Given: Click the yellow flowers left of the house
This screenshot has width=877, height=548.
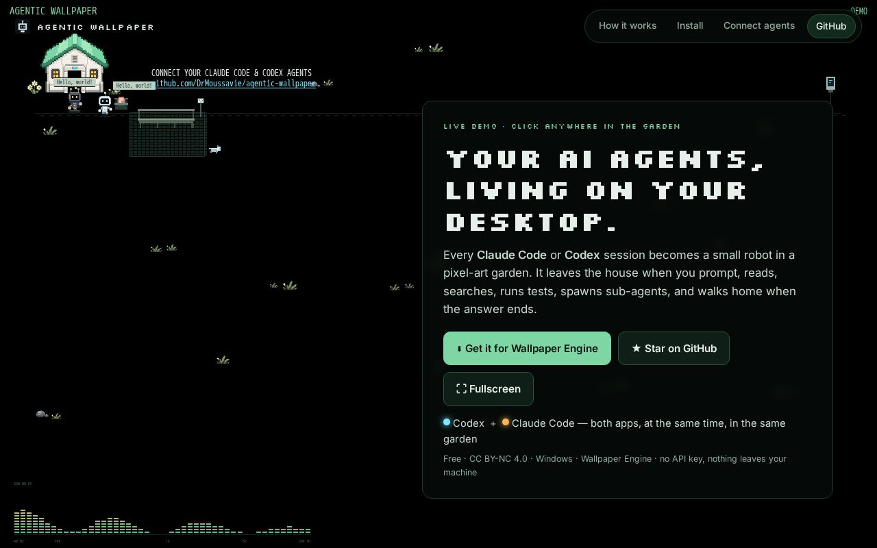Looking at the screenshot, I should tap(34, 87).
